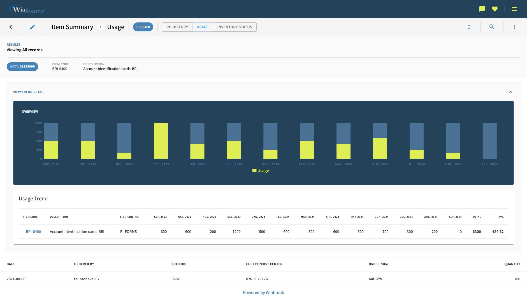Expand VIEW TREND DETAIL

click(x=28, y=92)
